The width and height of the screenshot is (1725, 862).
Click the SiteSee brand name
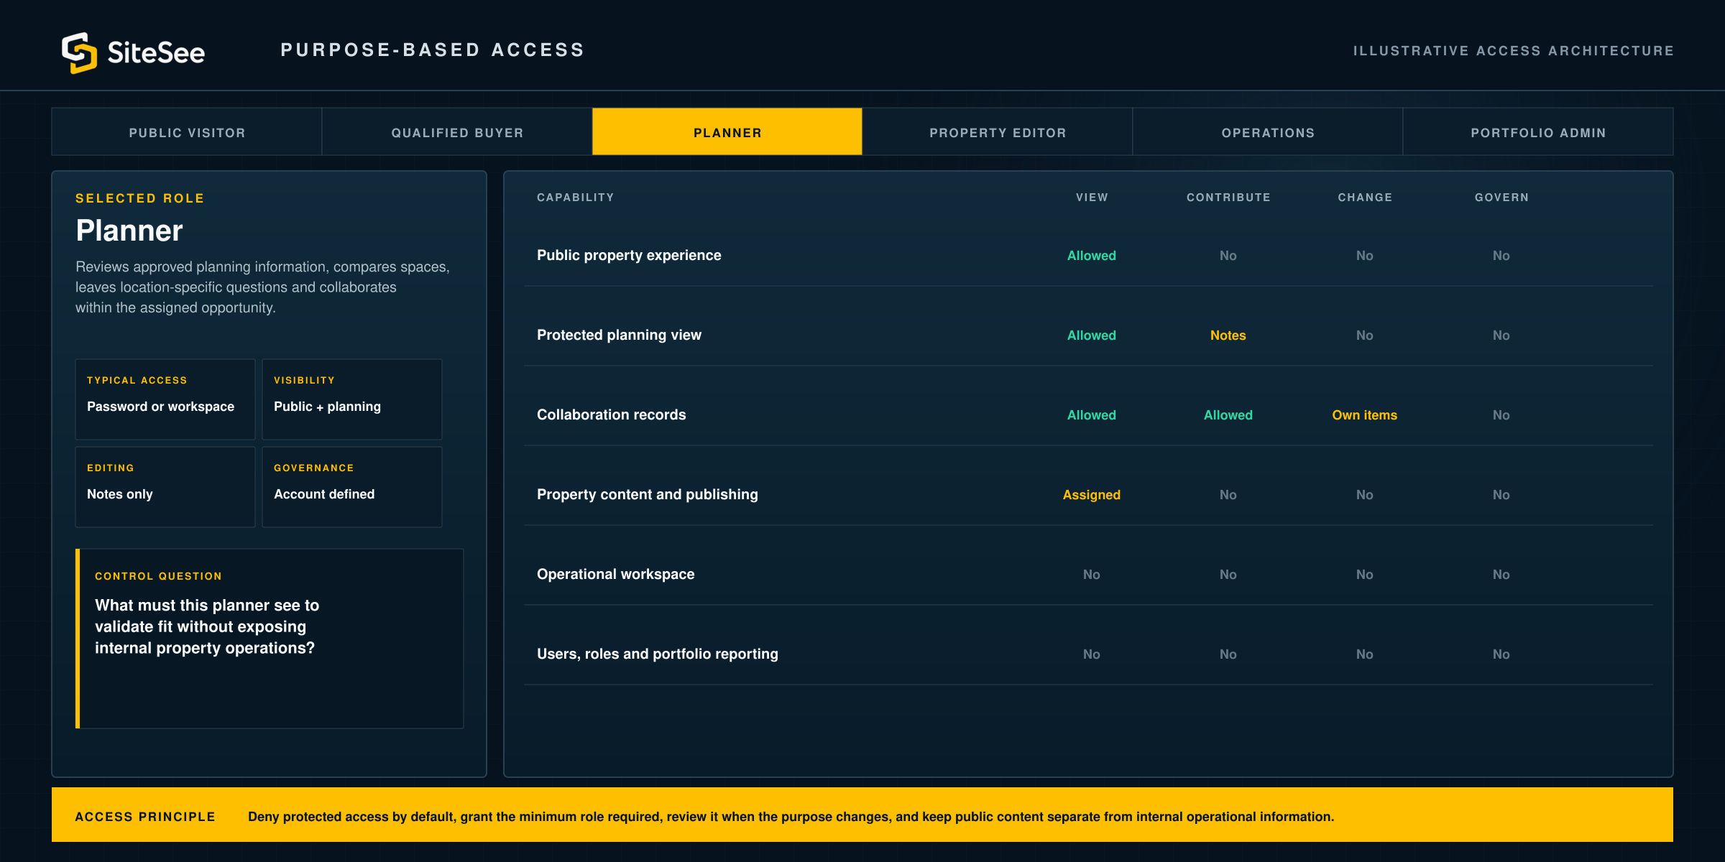pos(156,52)
